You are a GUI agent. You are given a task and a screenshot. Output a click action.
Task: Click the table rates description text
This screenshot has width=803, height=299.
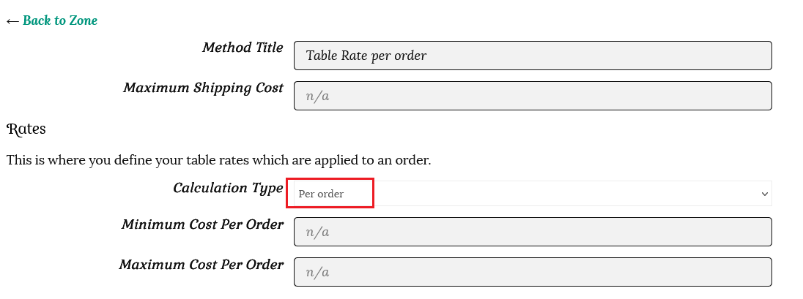[x=218, y=159]
